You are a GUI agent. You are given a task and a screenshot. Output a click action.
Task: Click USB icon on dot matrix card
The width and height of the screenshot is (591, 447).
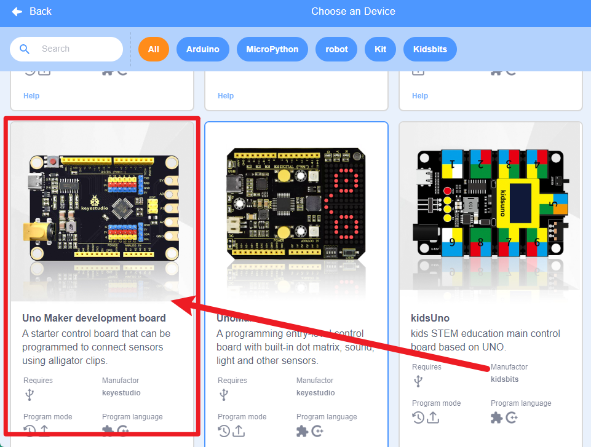[224, 395]
